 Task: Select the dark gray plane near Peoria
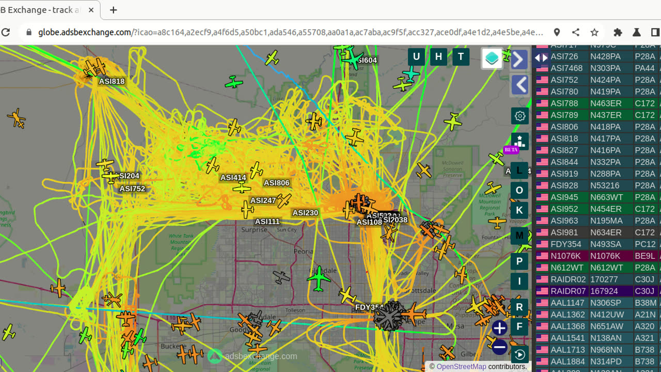pyautogui.click(x=281, y=277)
